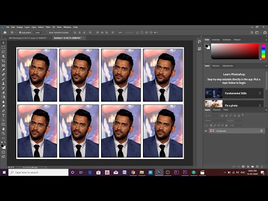The width and height of the screenshot is (268, 201).
Task: Select the Frame tool
Action: pos(3,65)
